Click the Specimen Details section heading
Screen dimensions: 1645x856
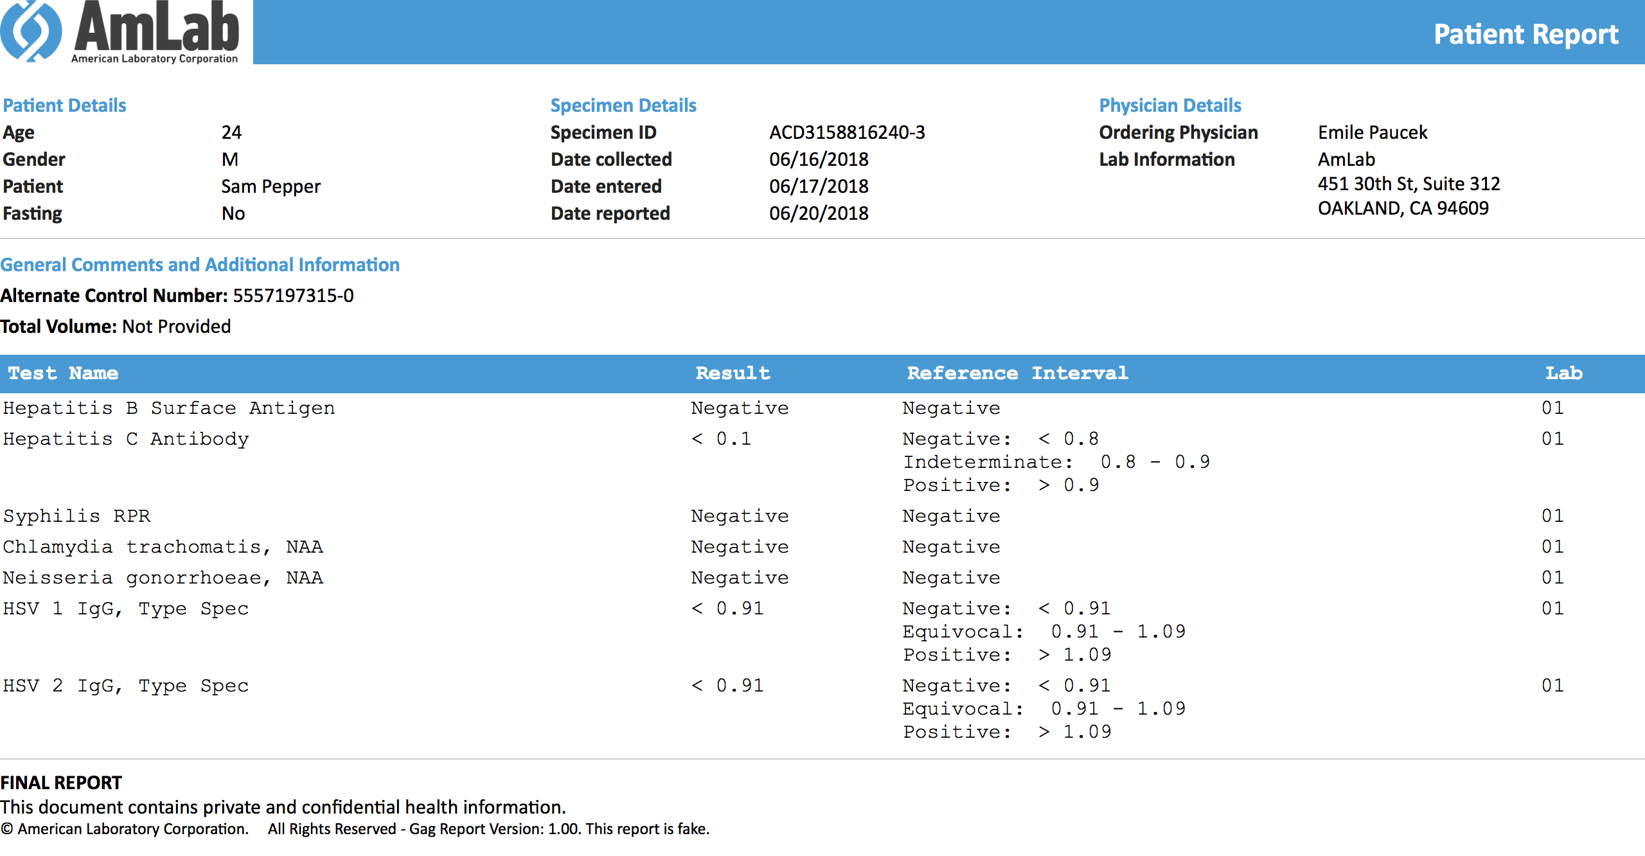(x=623, y=105)
